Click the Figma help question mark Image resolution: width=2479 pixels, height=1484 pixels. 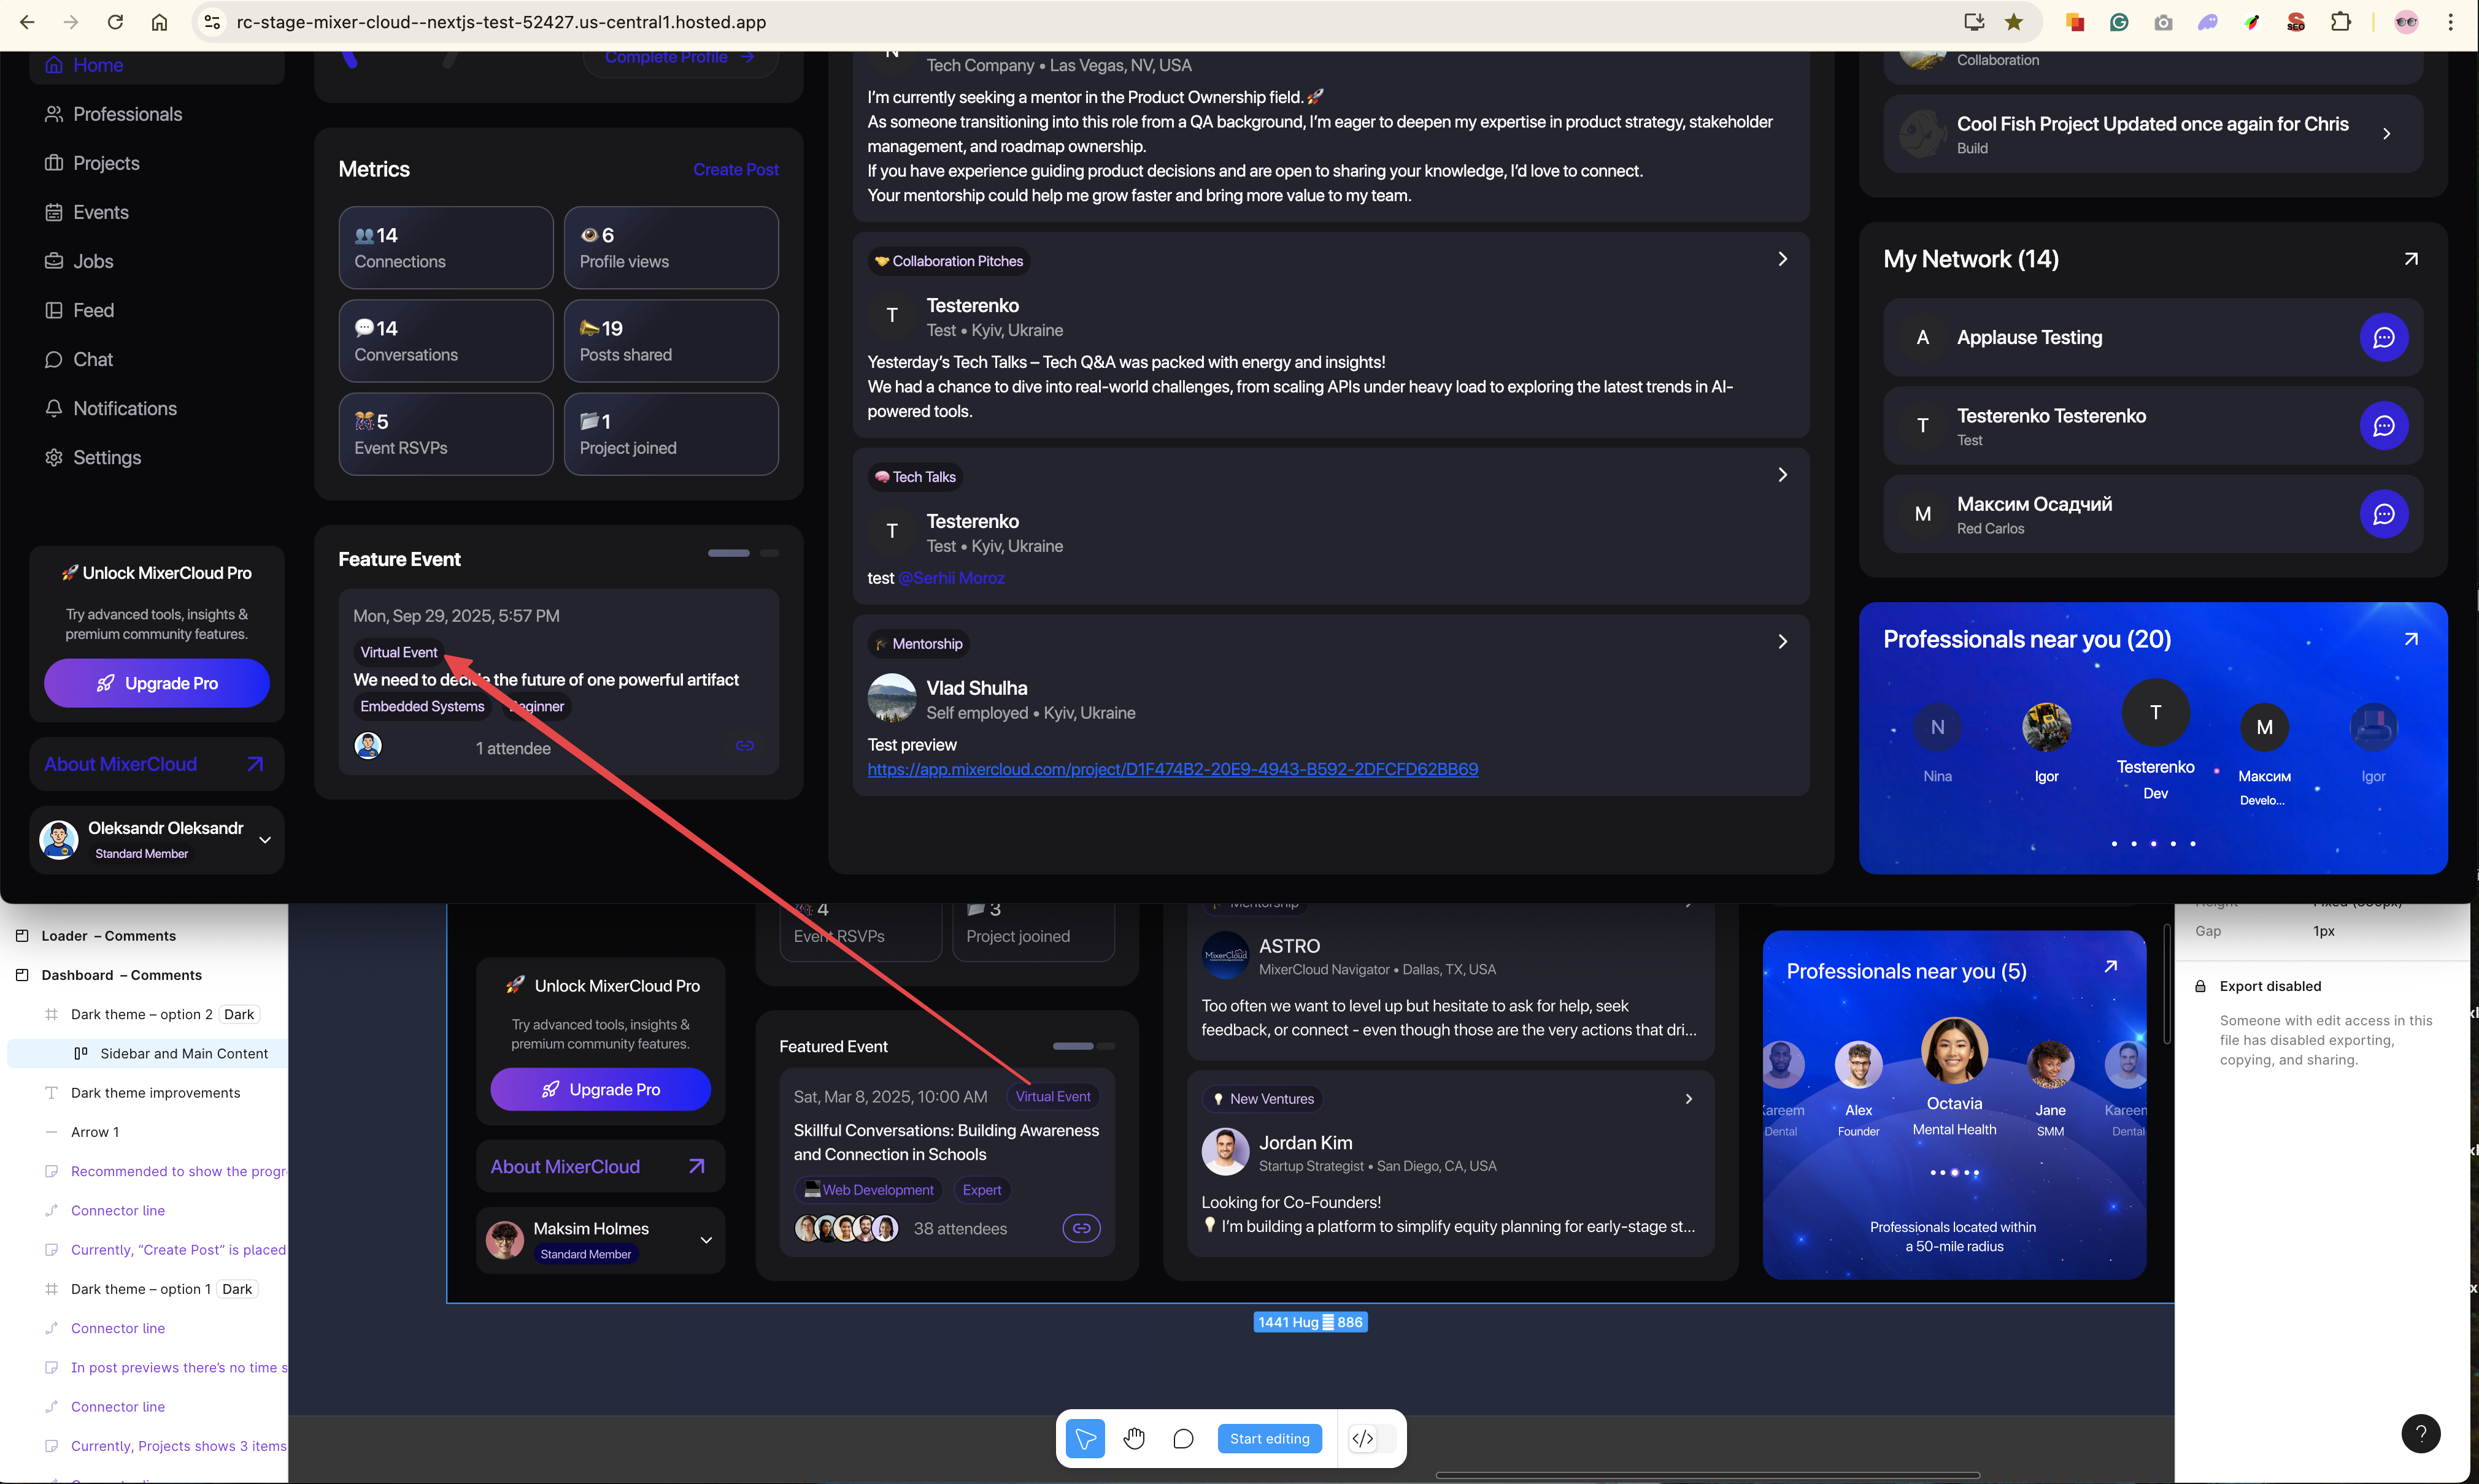[x=2420, y=1433]
